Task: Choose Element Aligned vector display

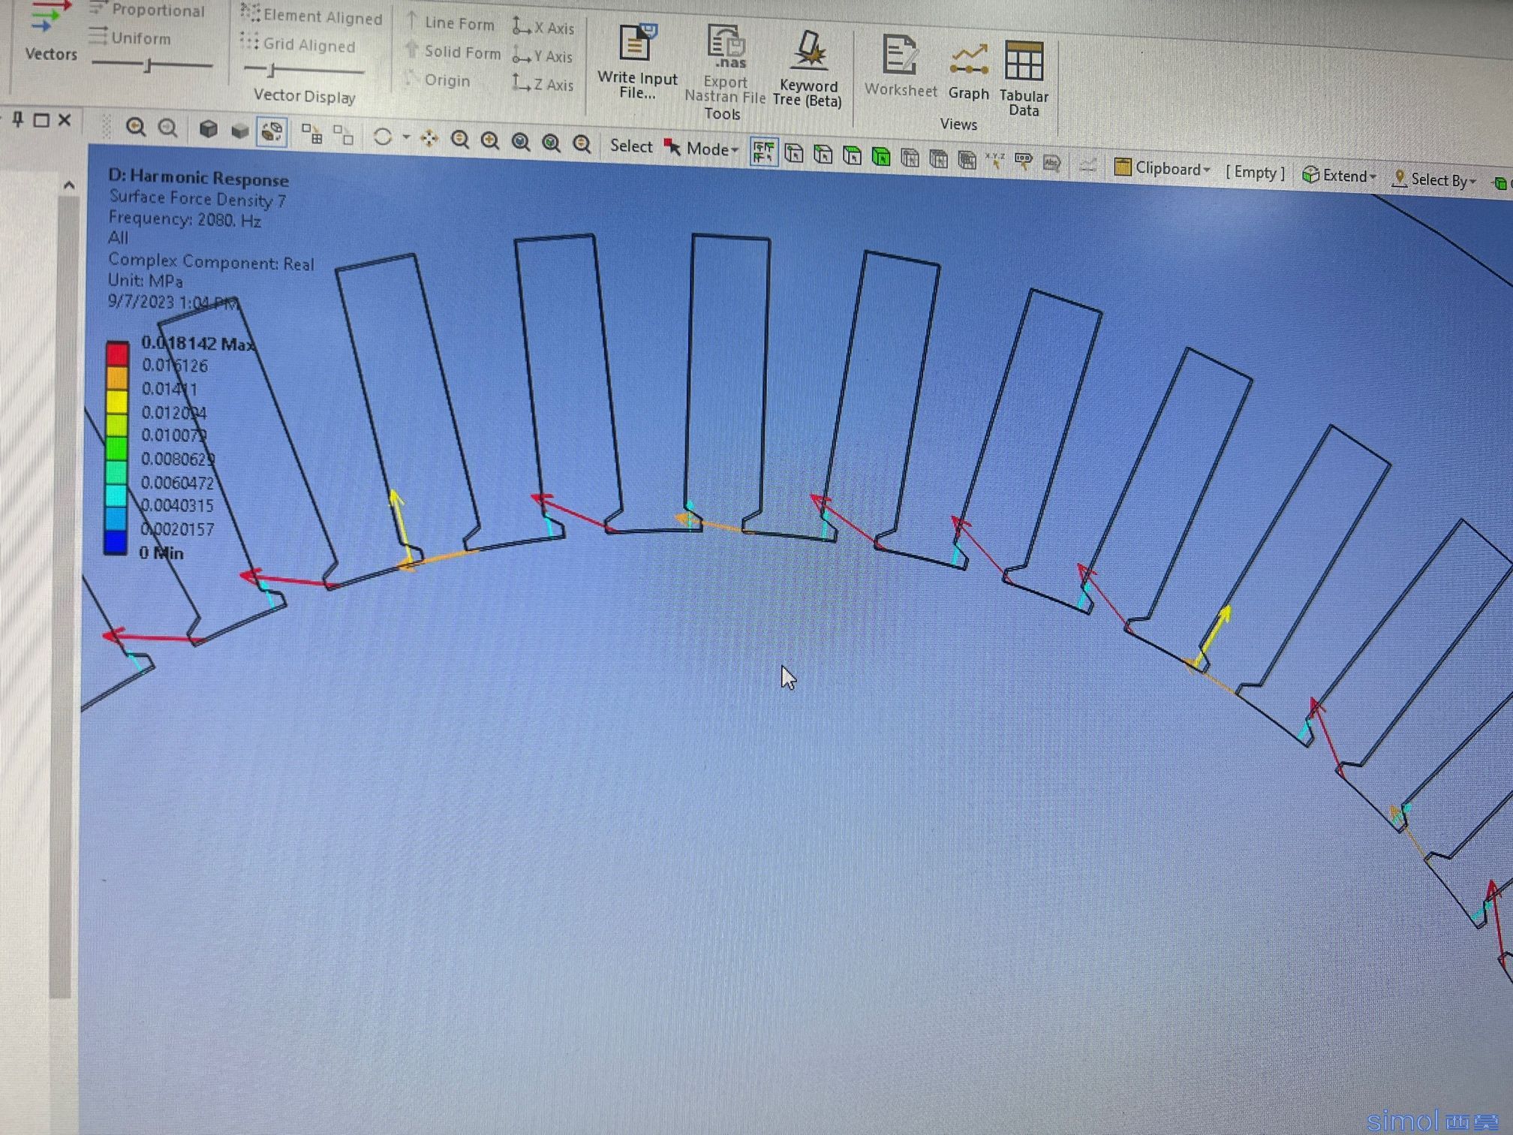Action: [311, 16]
